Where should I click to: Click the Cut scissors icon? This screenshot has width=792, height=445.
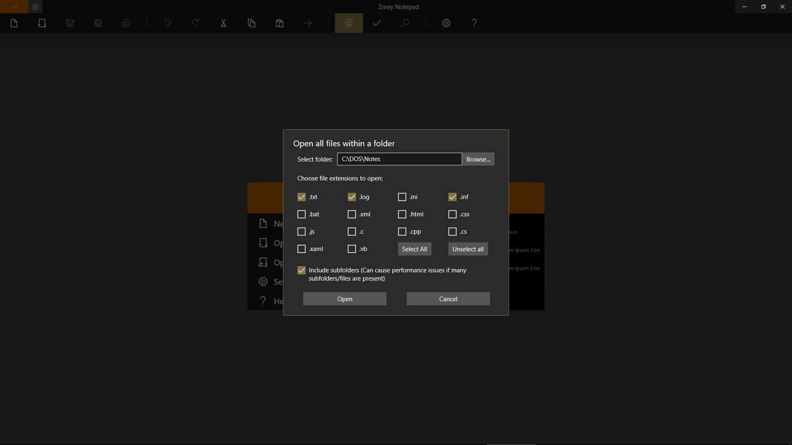tap(223, 23)
